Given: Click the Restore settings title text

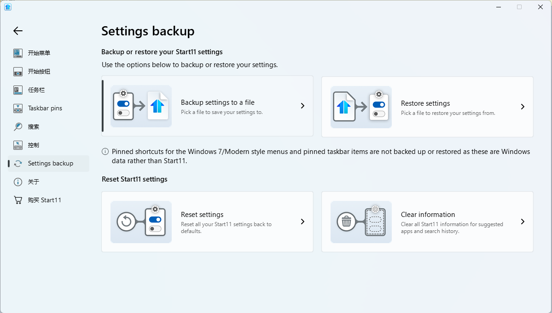Looking at the screenshot, I should click(x=425, y=103).
